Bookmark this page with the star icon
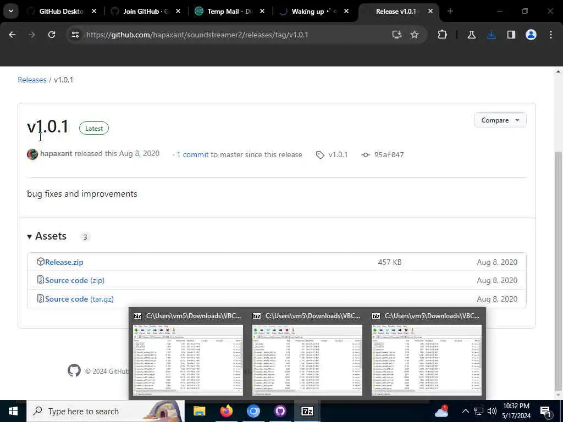563x422 pixels. tap(415, 35)
